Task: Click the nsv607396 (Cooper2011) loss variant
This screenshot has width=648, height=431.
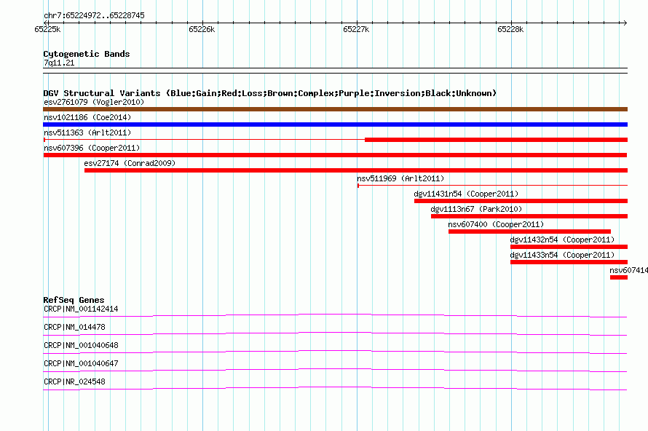Action: pos(335,155)
